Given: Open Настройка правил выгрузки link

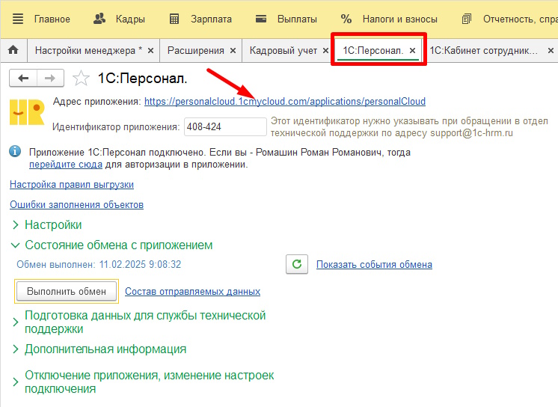Looking at the screenshot, I should click(72, 185).
